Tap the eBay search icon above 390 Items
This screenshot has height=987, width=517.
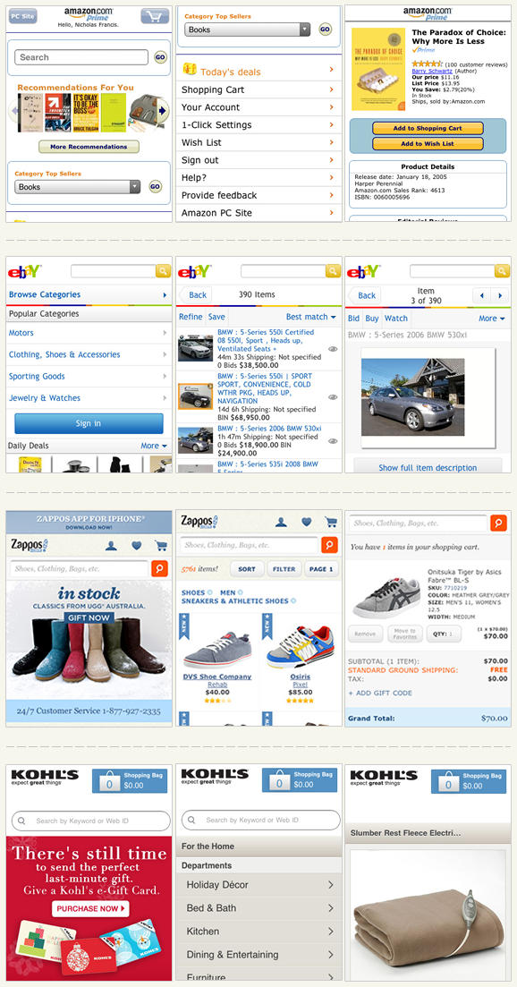click(334, 270)
